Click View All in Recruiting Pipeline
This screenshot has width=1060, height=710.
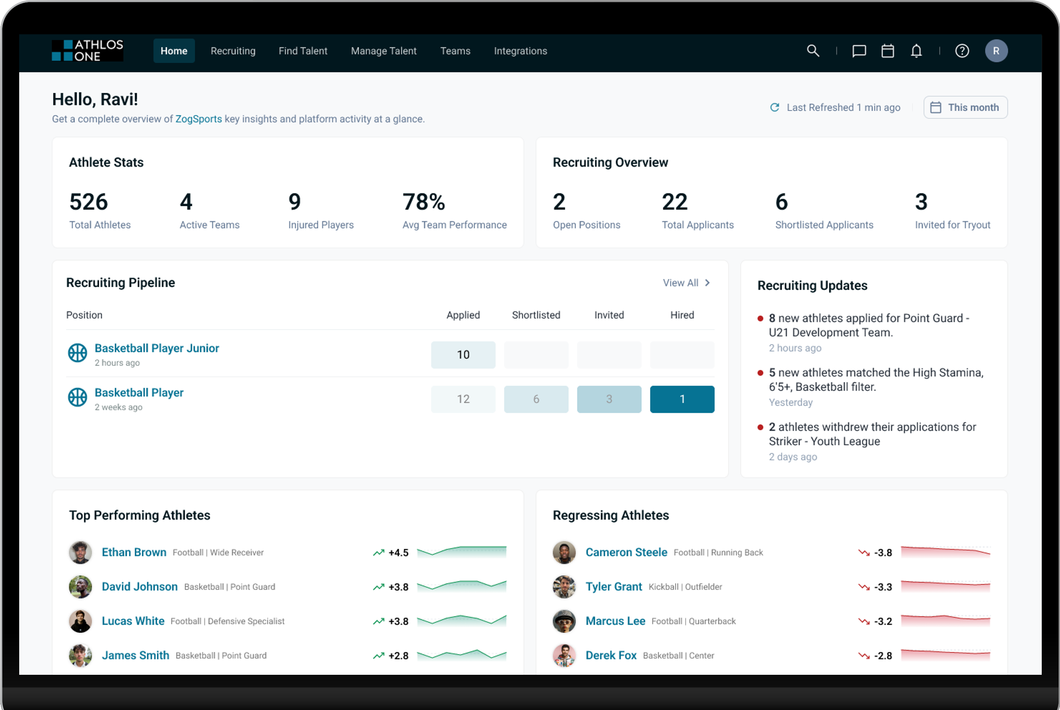687,283
